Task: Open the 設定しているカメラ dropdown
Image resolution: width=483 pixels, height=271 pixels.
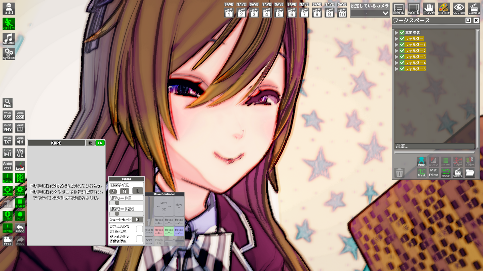Action: (x=370, y=13)
